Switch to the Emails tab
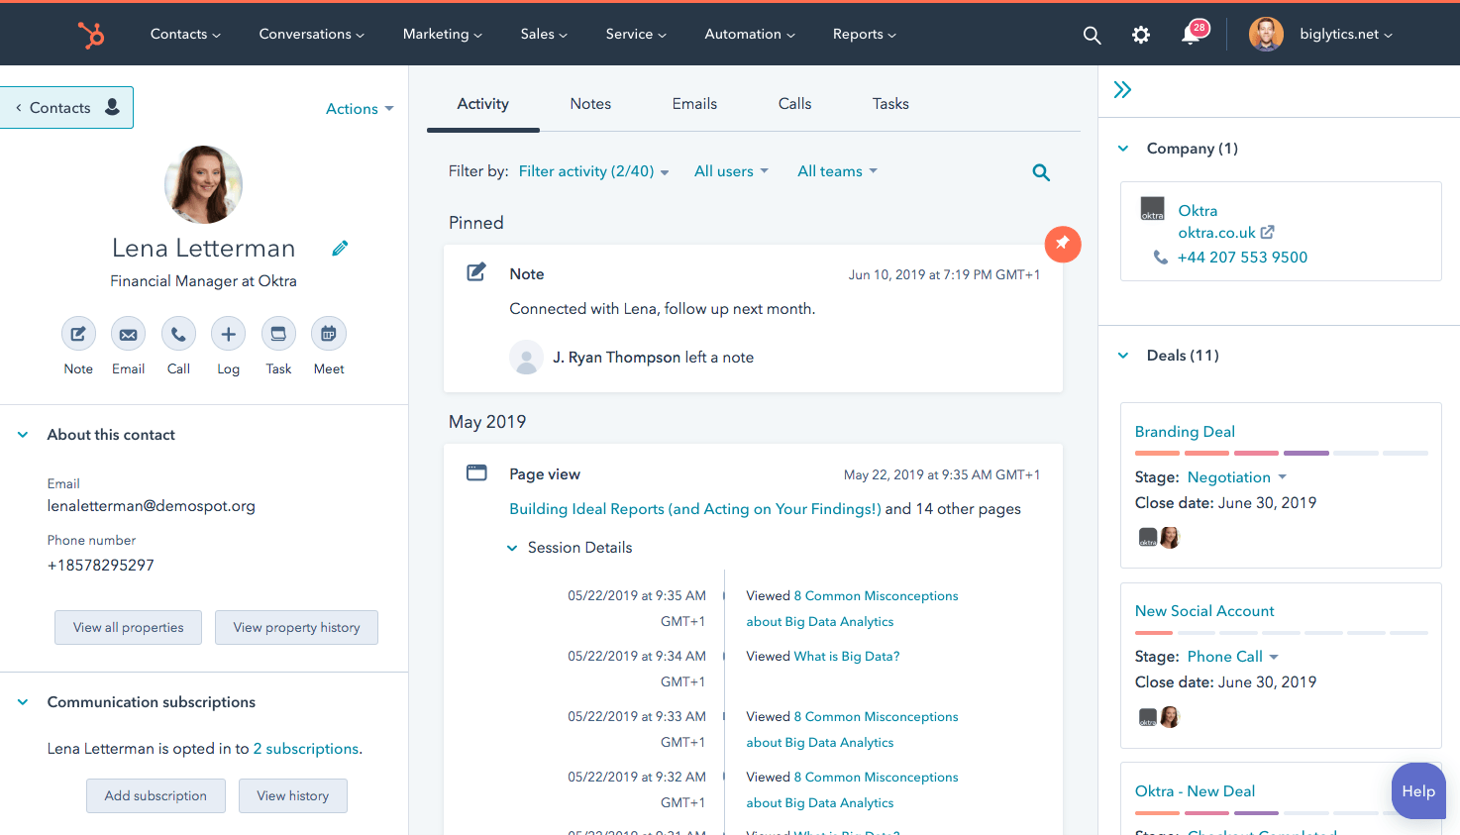The image size is (1460, 835). coord(694,104)
